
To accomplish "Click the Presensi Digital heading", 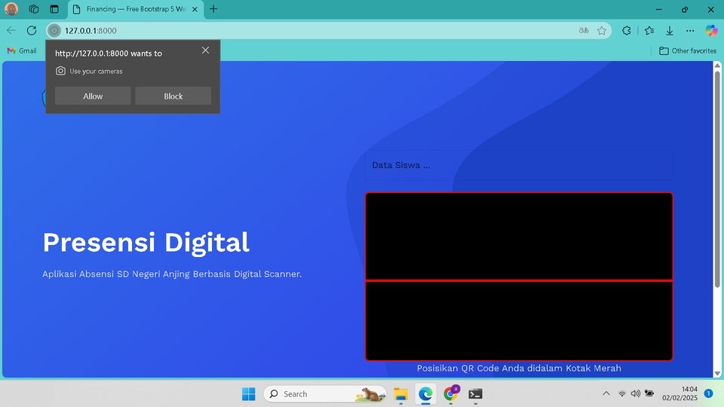I will 146,242.
